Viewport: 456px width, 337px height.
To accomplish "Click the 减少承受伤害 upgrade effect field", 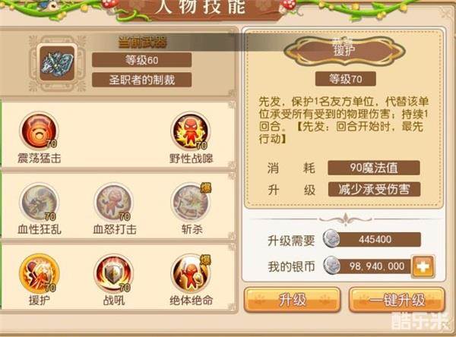I will point(374,190).
